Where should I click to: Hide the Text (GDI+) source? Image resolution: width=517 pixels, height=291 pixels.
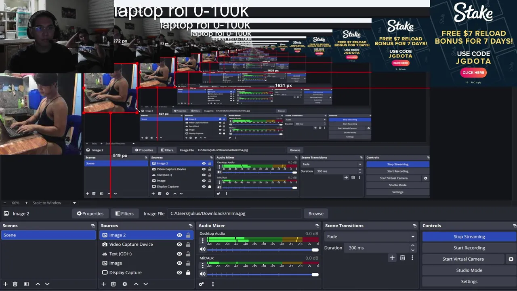(179, 254)
